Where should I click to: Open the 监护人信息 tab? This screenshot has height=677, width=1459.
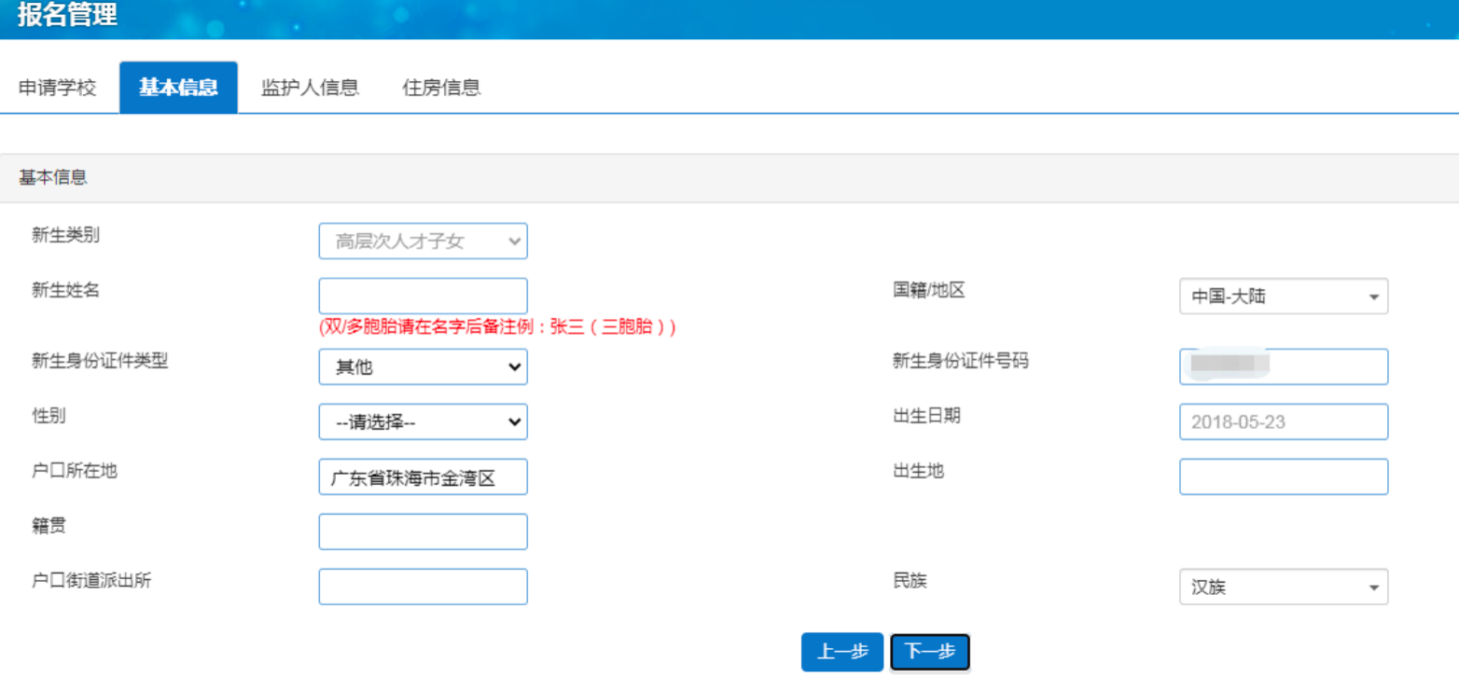[310, 88]
